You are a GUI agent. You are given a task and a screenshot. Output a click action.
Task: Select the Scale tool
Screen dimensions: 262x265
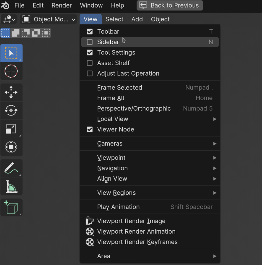11,129
